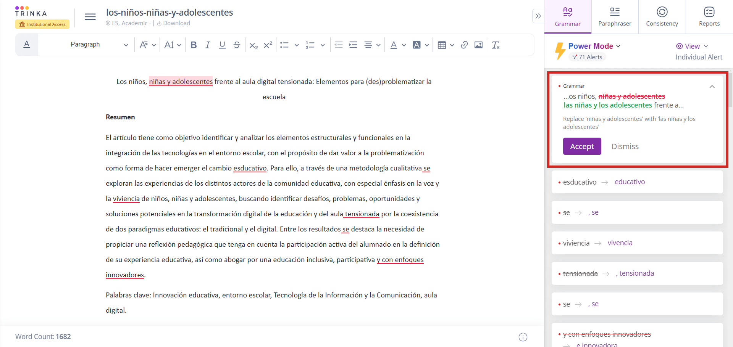Click underlined word esducativo in text
733x347 pixels.
click(250, 168)
